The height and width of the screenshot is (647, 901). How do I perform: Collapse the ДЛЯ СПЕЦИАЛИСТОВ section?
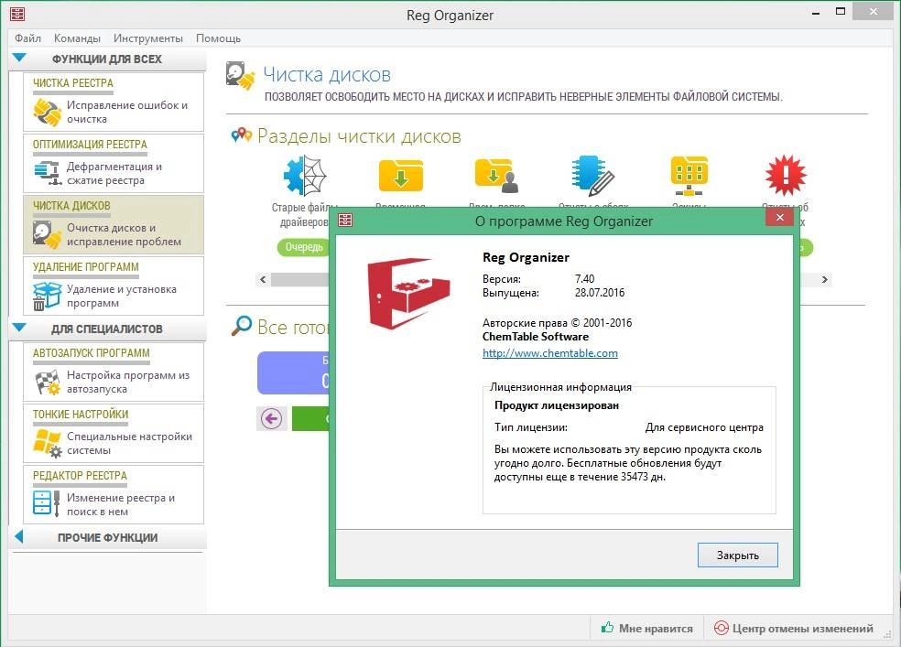click(x=19, y=328)
